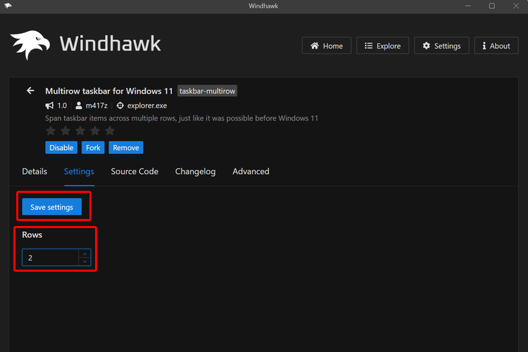Click the m417z author user icon
The width and height of the screenshot is (528, 352).
click(x=79, y=106)
